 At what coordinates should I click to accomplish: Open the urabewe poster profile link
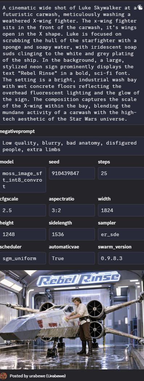(x=38, y=376)
